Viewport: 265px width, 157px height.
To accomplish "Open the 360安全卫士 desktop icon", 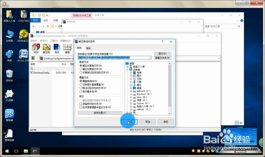I will (24, 36).
